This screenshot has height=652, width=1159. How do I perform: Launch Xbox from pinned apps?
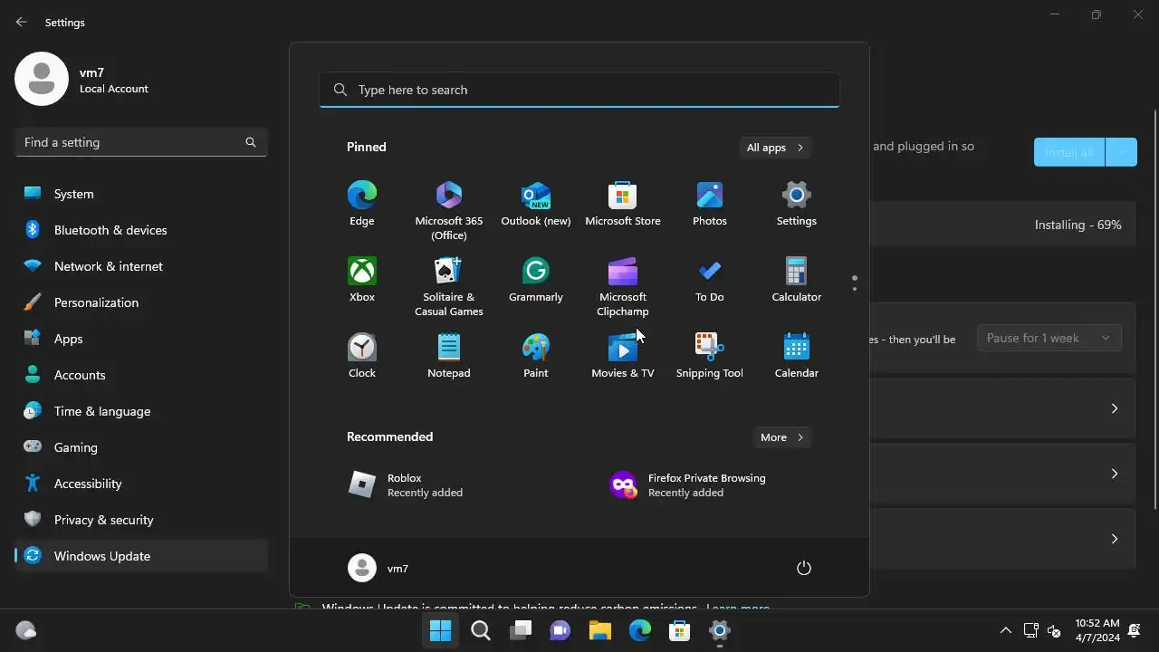361,280
